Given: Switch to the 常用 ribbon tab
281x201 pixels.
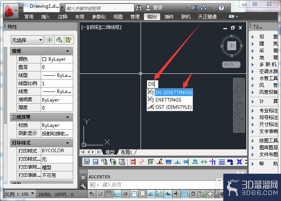Looking at the screenshot, I should click(29, 17).
